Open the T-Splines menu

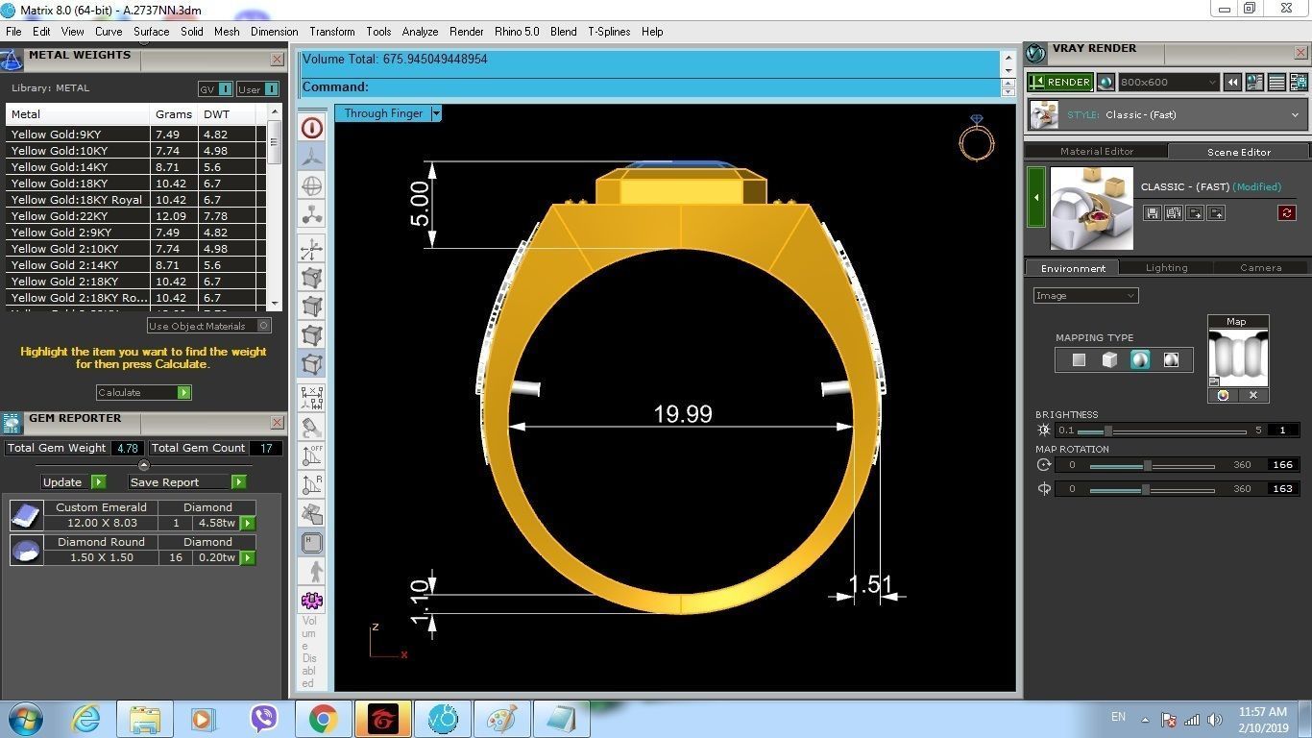pyautogui.click(x=609, y=32)
